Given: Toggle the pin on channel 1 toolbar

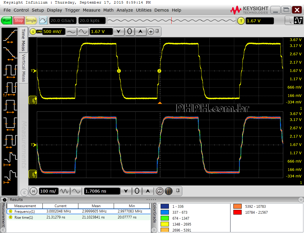Looking at the screenshot, I should 157,31.
